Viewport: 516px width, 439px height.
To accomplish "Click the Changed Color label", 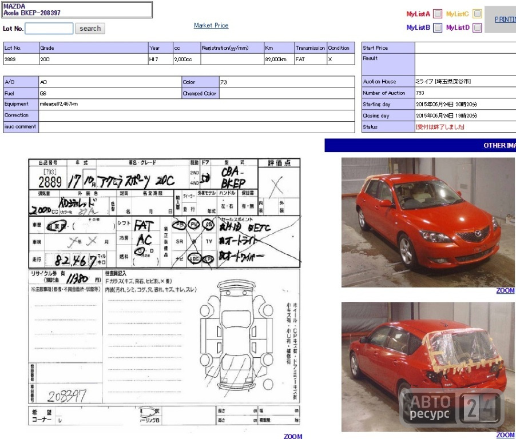I will pyautogui.click(x=200, y=93).
